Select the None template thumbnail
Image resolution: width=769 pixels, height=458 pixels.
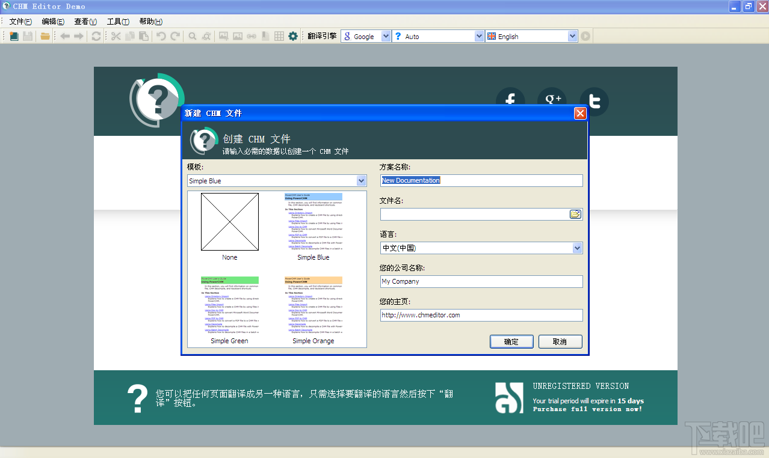pos(230,227)
